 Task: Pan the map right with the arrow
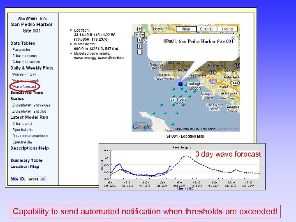click(142, 35)
